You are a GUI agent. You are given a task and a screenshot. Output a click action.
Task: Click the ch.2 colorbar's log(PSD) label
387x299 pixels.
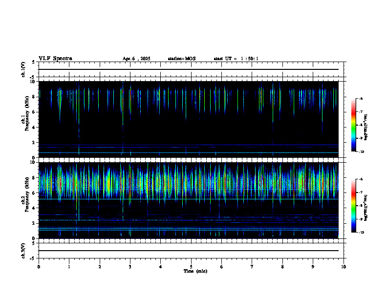[x=366, y=208]
